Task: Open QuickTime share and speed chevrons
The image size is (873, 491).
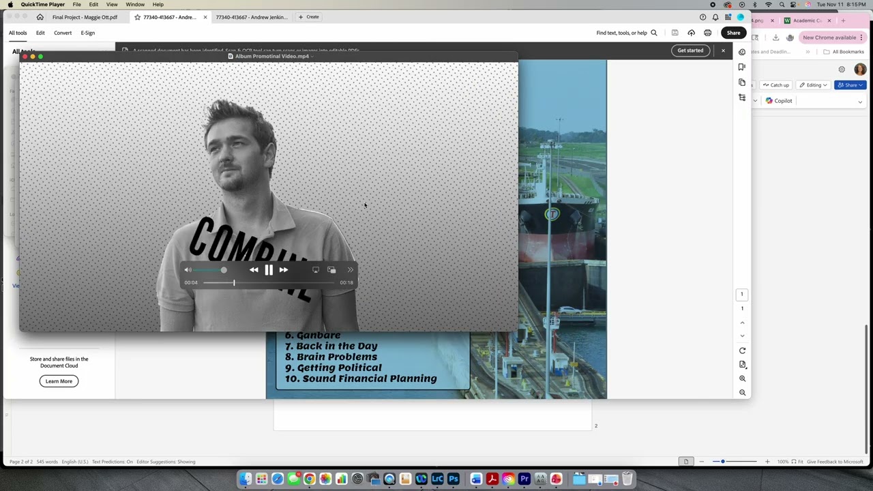Action: point(351,270)
